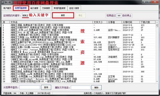This screenshot has width=160, height=96.
Task: Select the 文库搜索 tab
Action: 46,8
